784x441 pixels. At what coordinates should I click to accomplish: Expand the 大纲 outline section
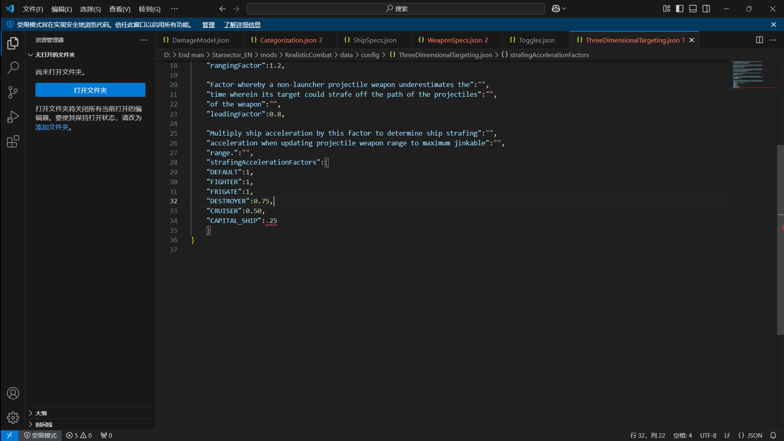[41, 413]
